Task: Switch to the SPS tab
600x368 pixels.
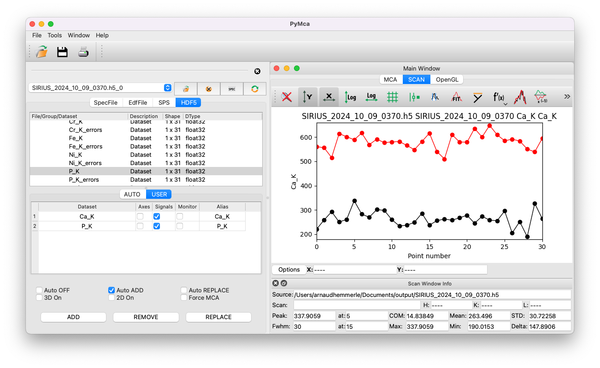Action: click(x=164, y=102)
